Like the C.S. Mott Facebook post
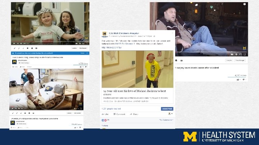259x145 pixels. click(105, 114)
